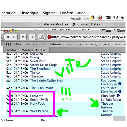Click info icon beside Sainte Catherines venue
The height and width of the screenshot is (127, 127).
[x=120, y=84]
